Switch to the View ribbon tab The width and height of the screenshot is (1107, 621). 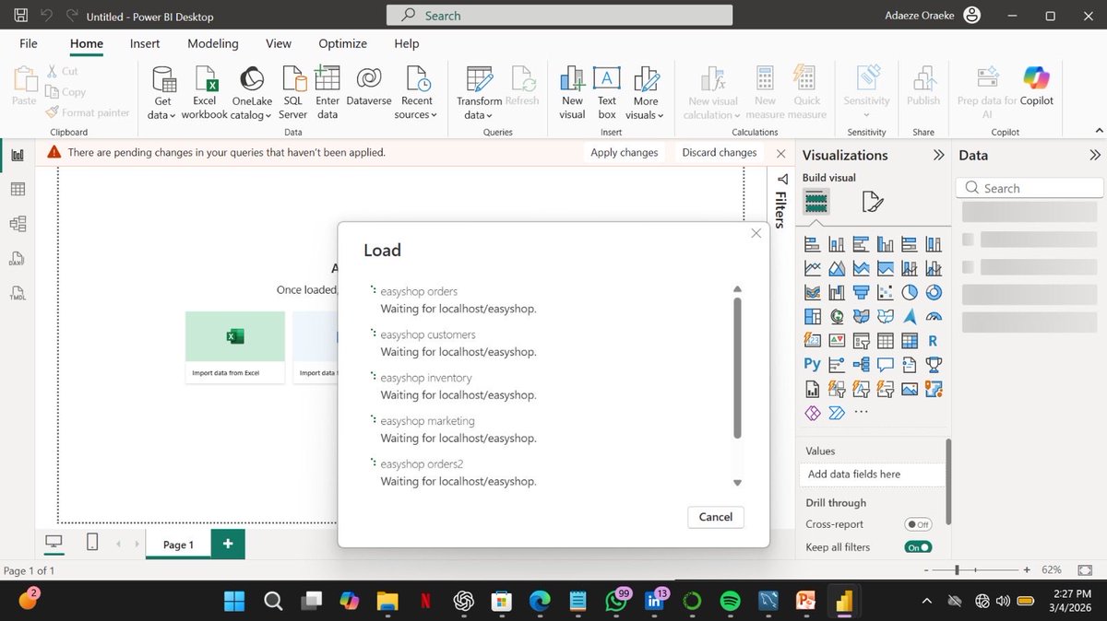[279, 43]
